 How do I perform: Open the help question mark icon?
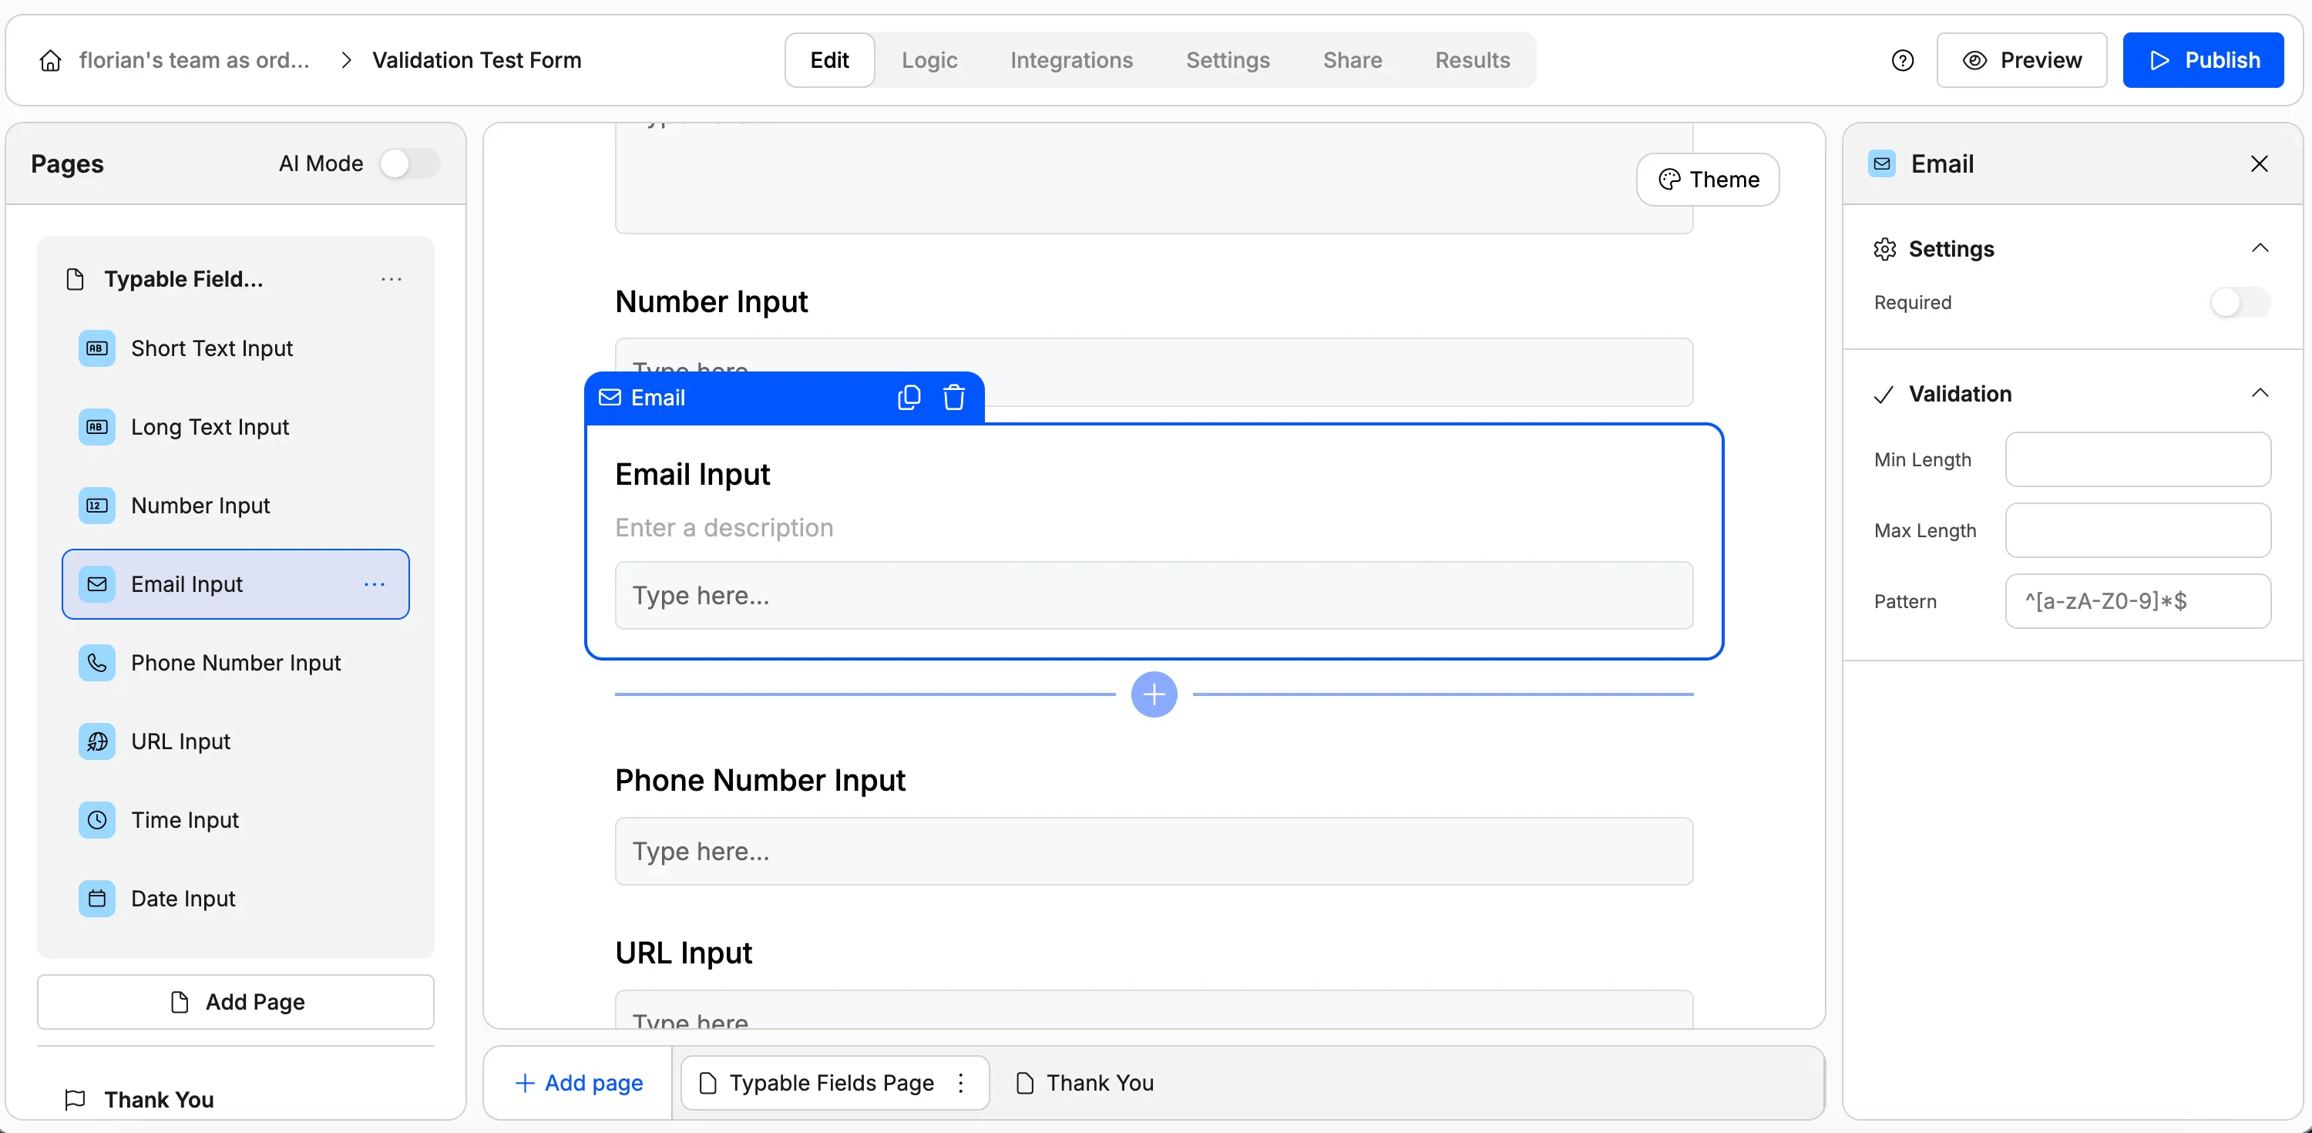coord(1902,60)
